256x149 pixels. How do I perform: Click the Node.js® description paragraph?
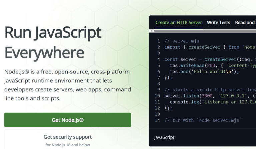tap(68, 85)
